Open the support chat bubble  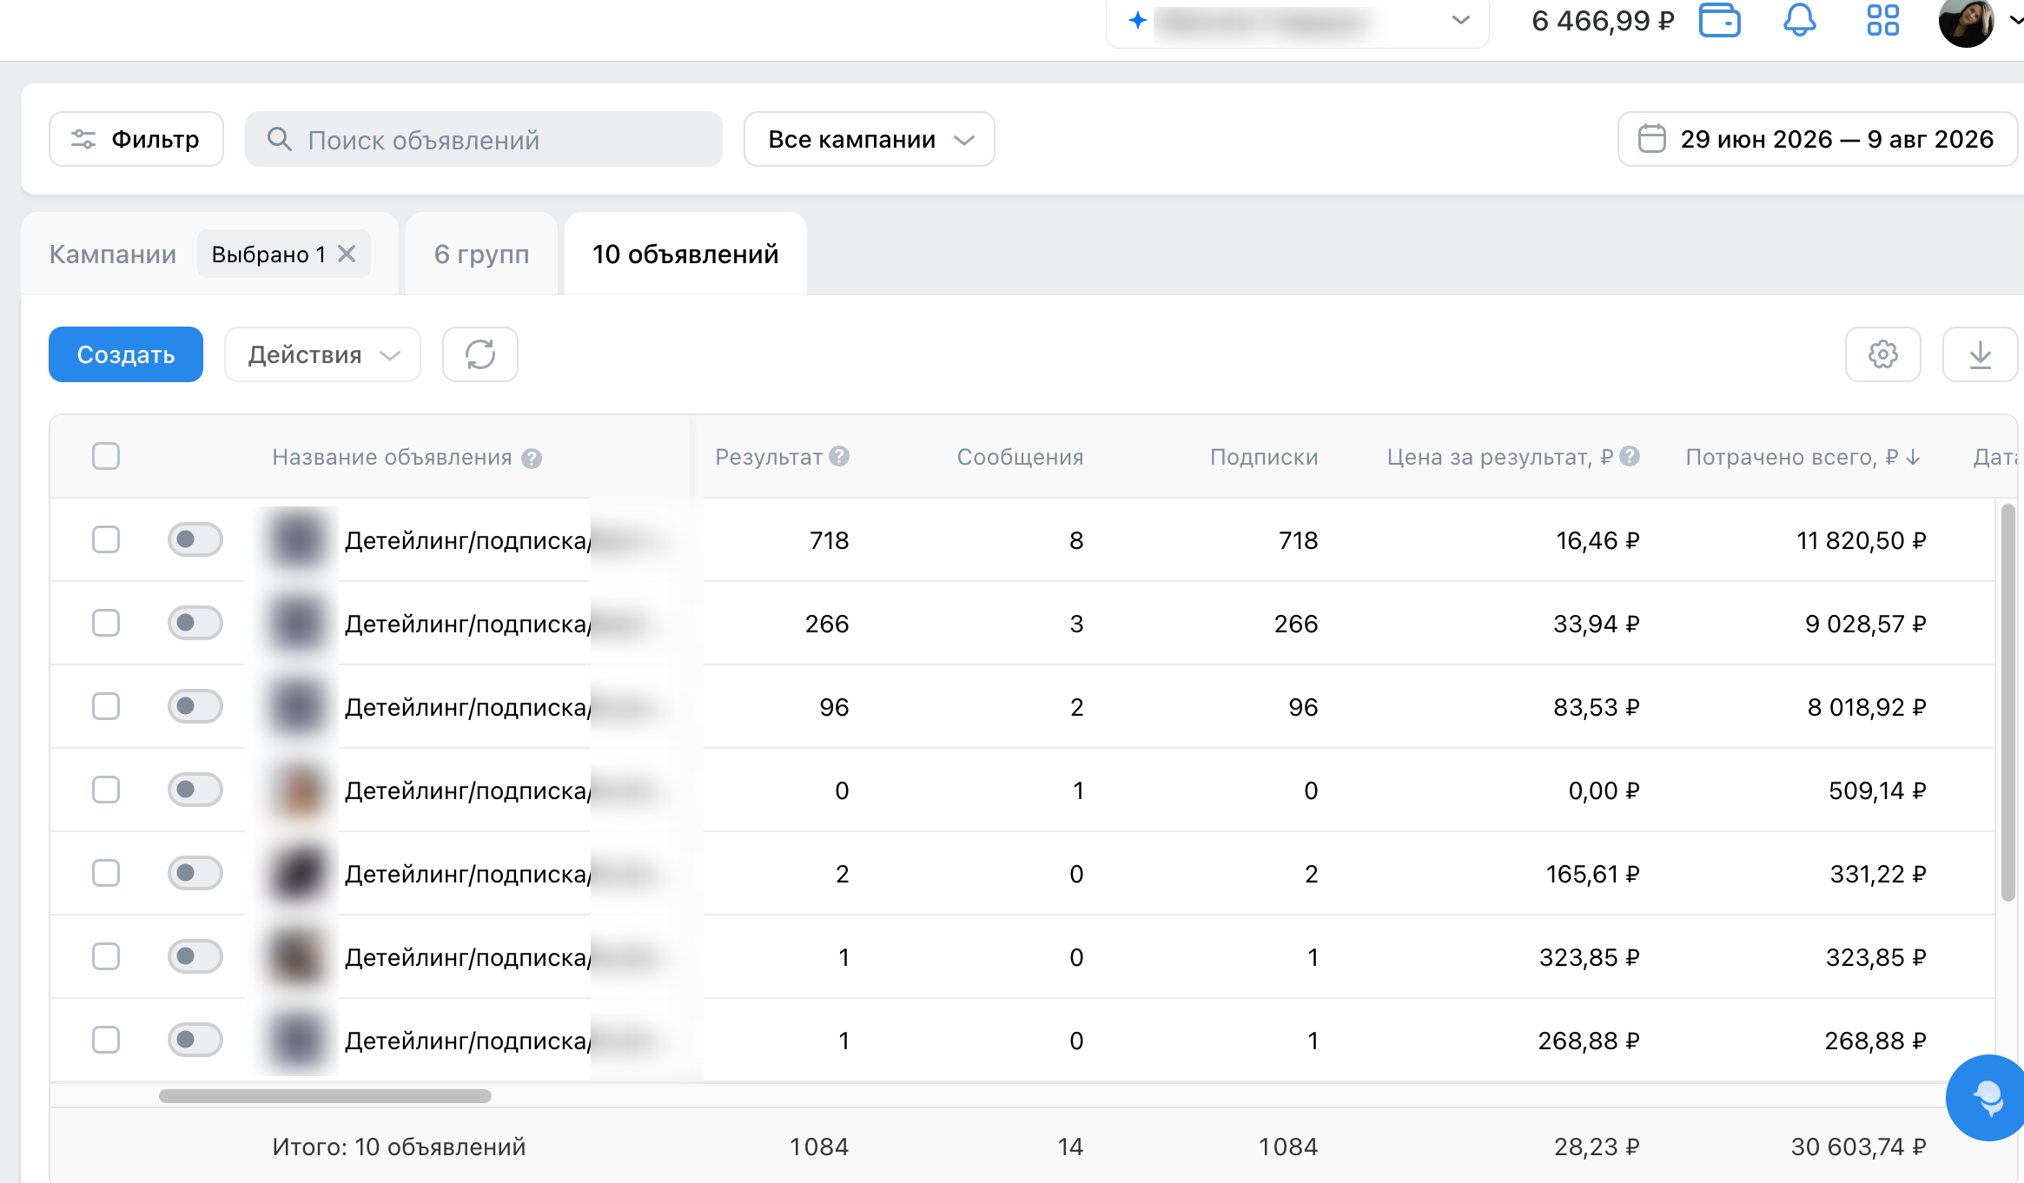tap(1987, 1098)
